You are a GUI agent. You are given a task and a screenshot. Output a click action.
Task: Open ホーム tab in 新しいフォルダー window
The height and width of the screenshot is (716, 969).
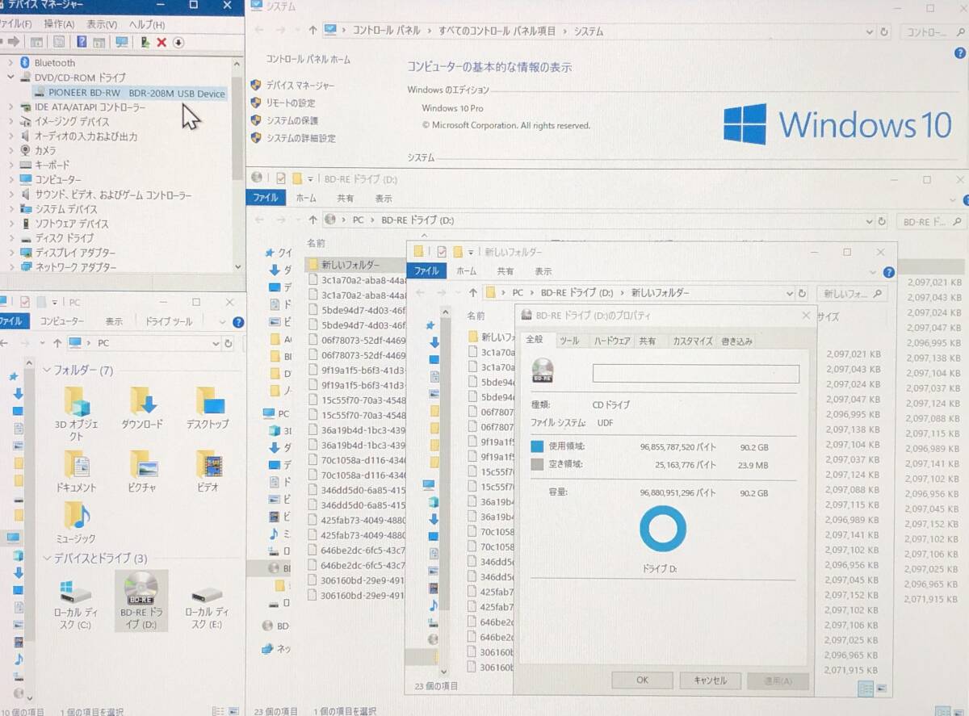click(x=467, y=271)
